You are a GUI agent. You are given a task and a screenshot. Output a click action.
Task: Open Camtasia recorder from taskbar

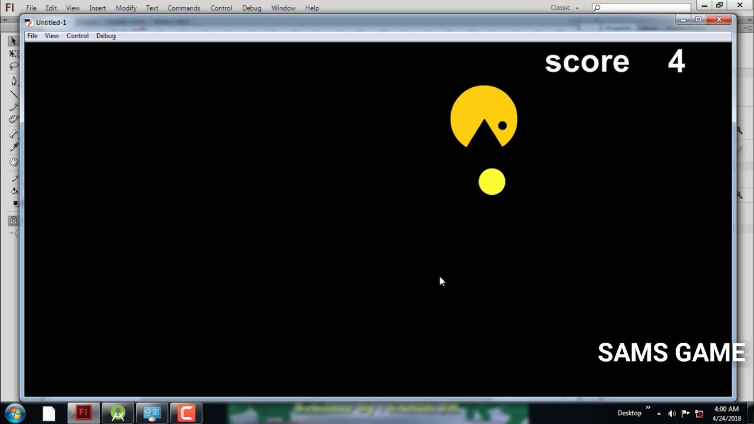click(186, 413)
